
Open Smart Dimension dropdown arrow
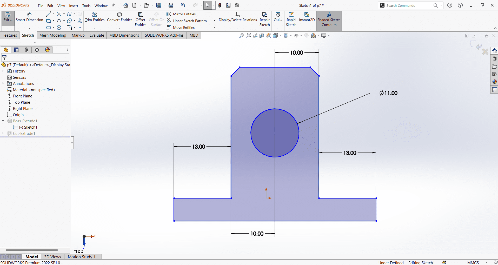tap(29, 28)
